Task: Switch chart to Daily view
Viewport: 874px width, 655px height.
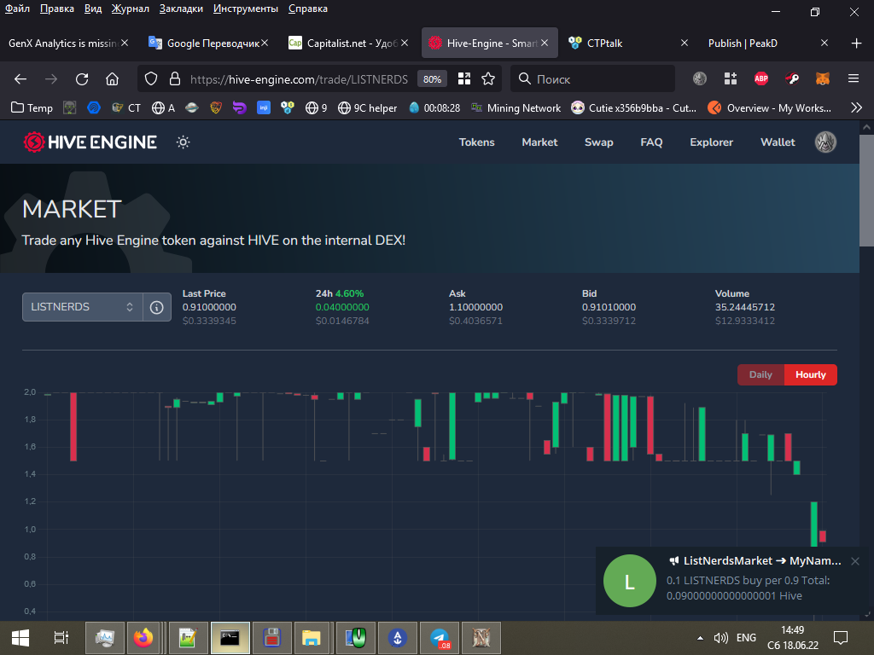Action: [760, 375]
